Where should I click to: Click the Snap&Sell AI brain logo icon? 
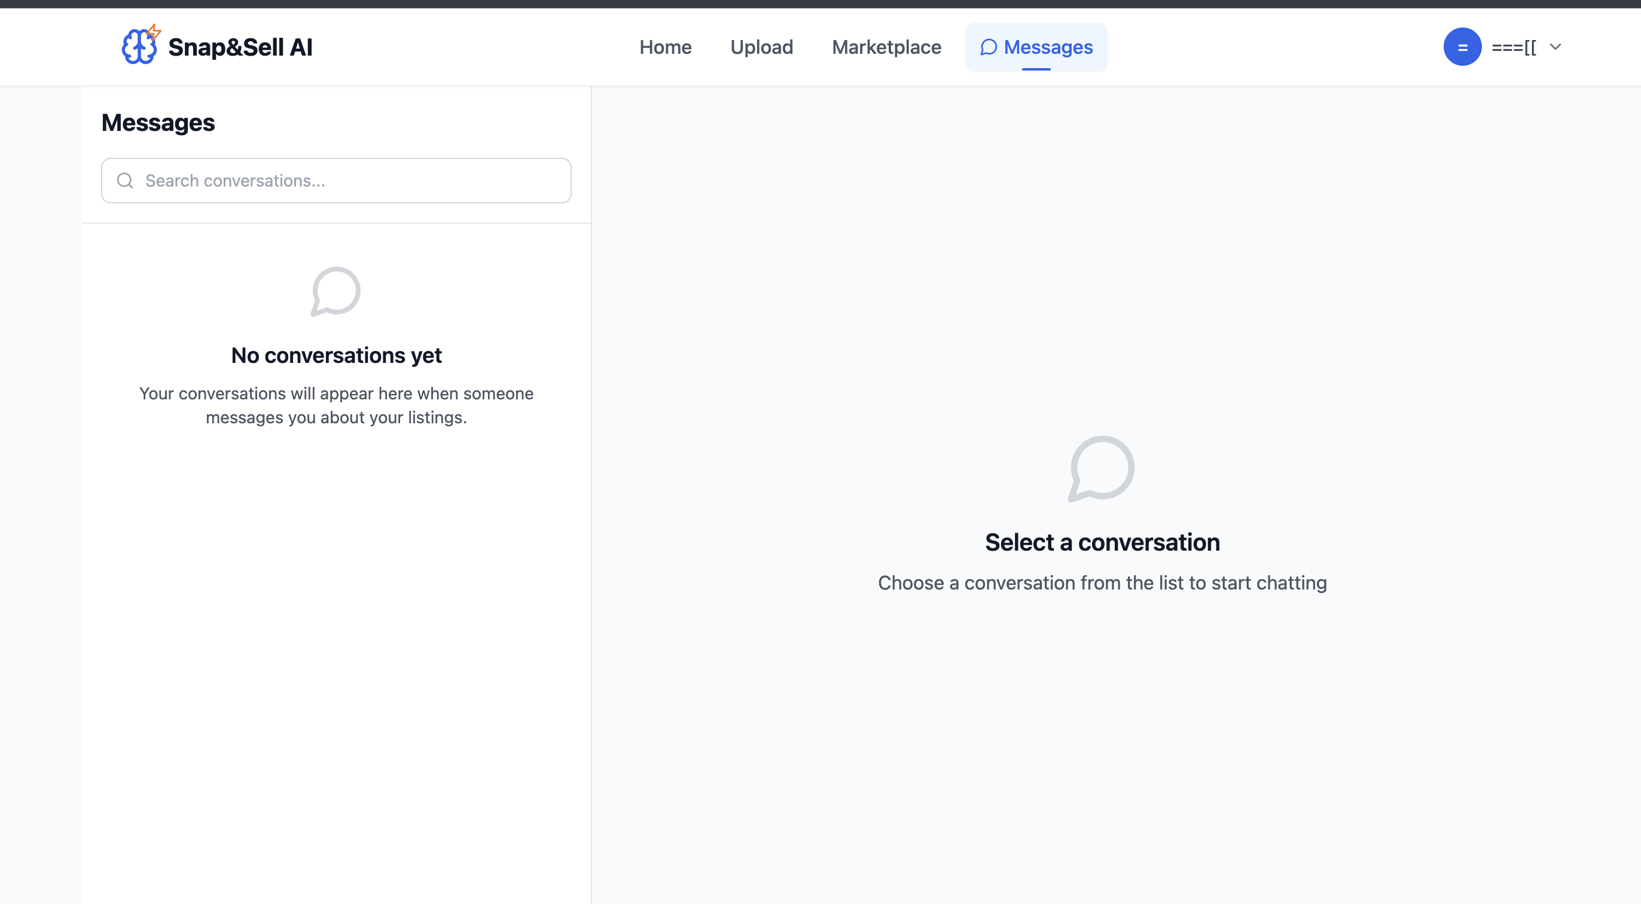[x=138, y=47]
